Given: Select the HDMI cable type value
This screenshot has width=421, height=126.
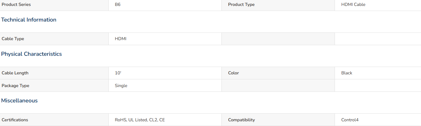Looking at the screenshot, I should point(121,39).
